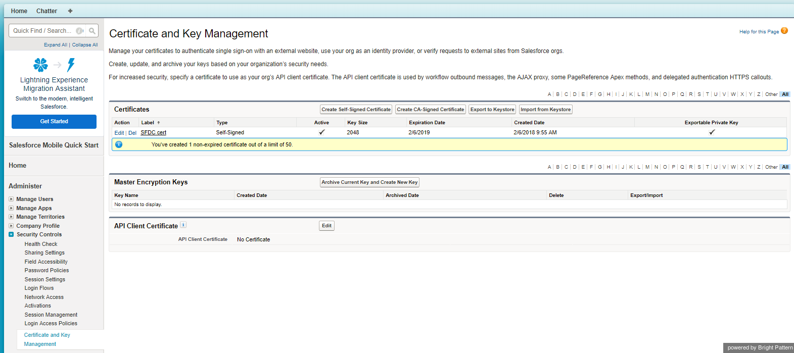Open the Chatter tab
The height and width of the screenshot is (353, 794).
[x=46, y=11]
